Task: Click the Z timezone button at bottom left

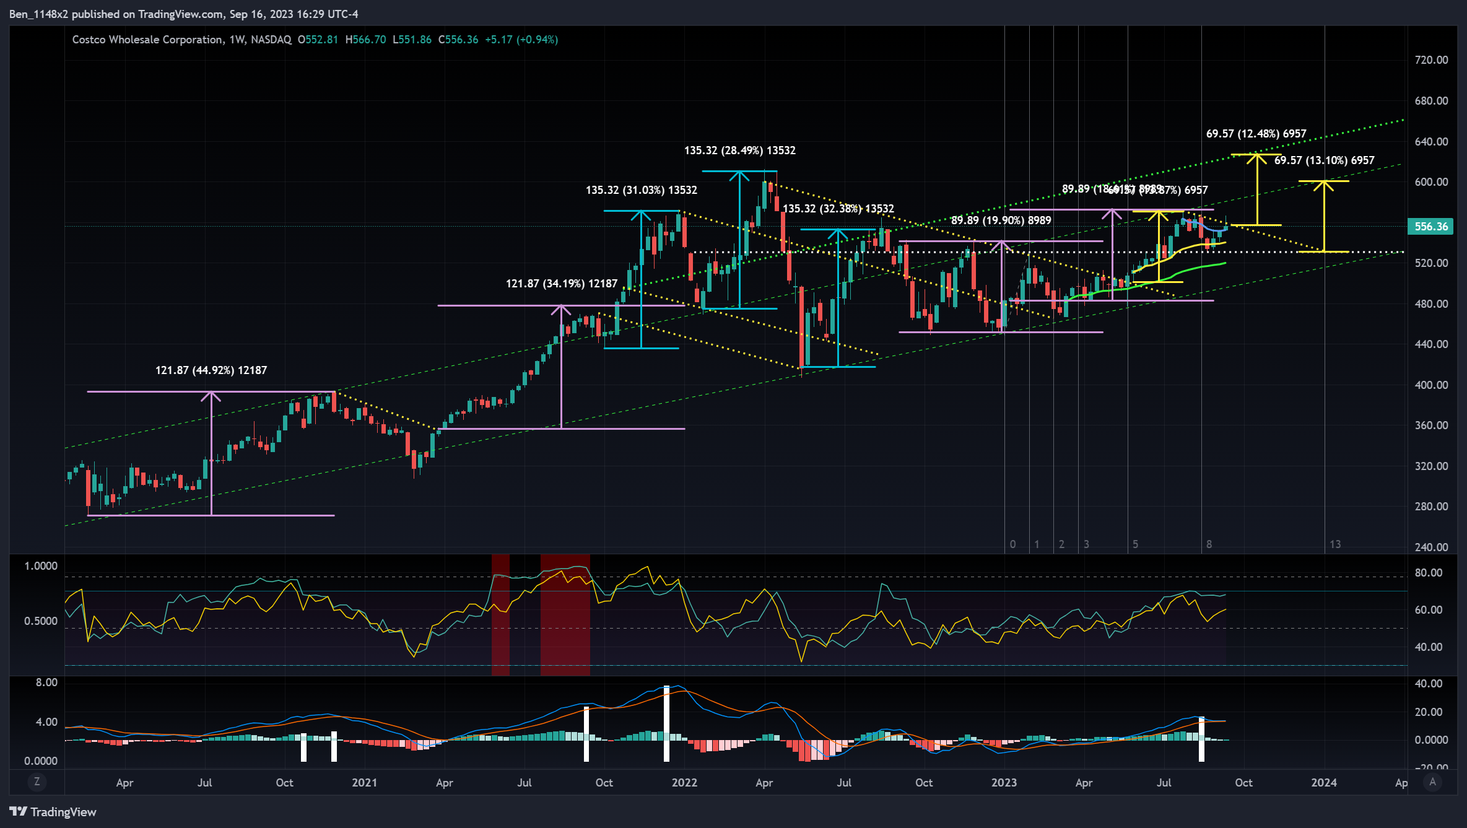Action: coord(37,782)
